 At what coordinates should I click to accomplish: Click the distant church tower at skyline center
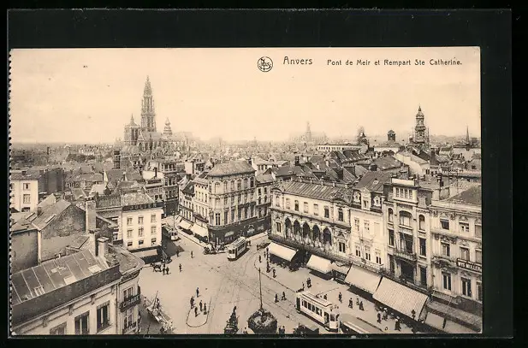point(308,131)
